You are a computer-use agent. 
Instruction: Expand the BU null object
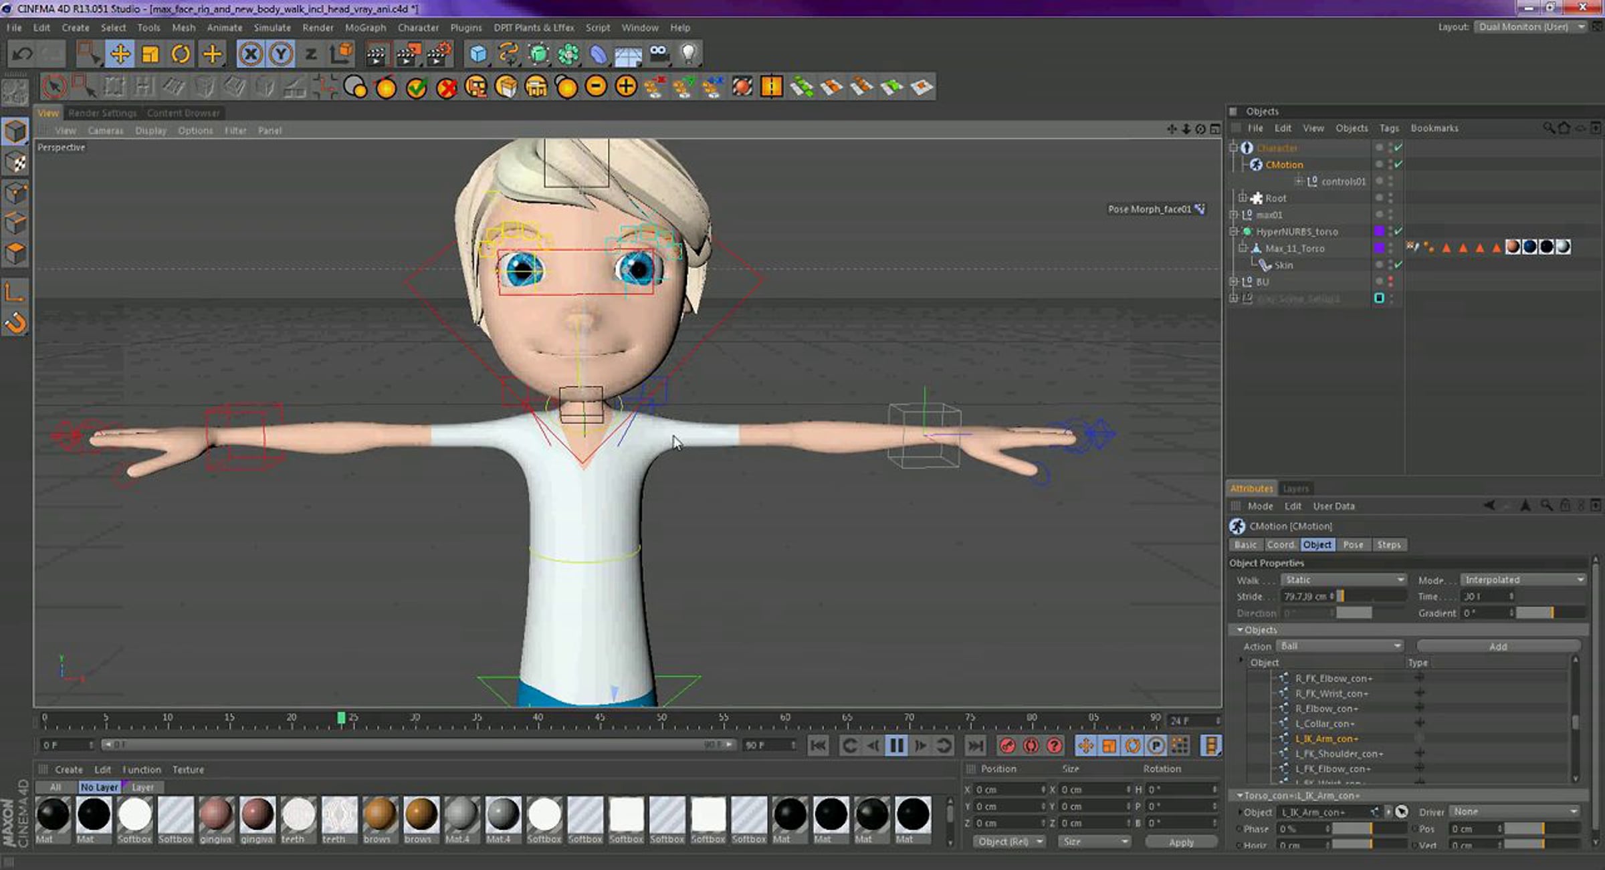point(1234,282)
